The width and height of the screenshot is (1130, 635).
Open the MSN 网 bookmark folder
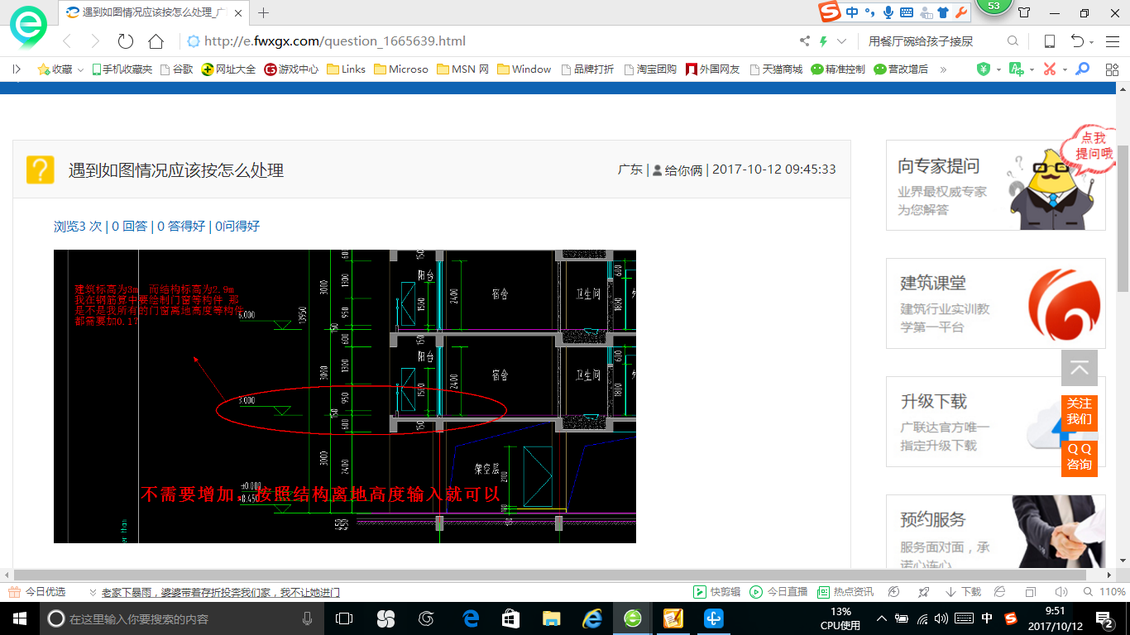point(462,69)
